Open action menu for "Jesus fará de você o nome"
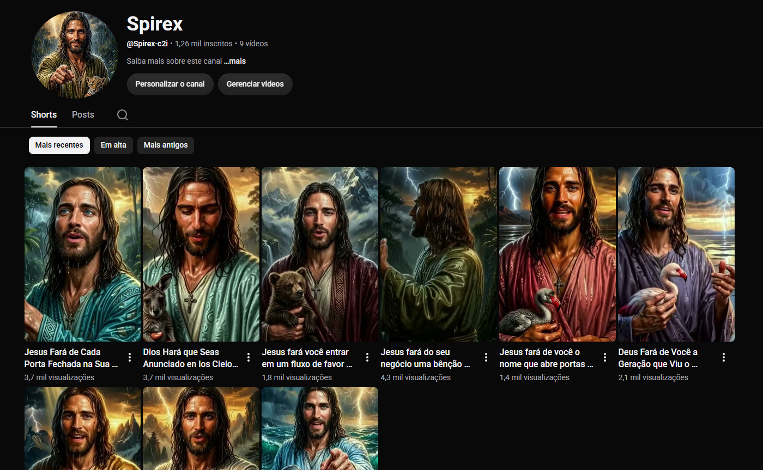The width and height of the screenshot is (763, 470). tap(605, 357)
